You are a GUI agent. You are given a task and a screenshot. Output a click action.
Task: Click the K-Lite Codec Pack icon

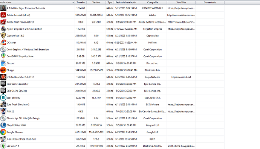(x=3, y=139)
